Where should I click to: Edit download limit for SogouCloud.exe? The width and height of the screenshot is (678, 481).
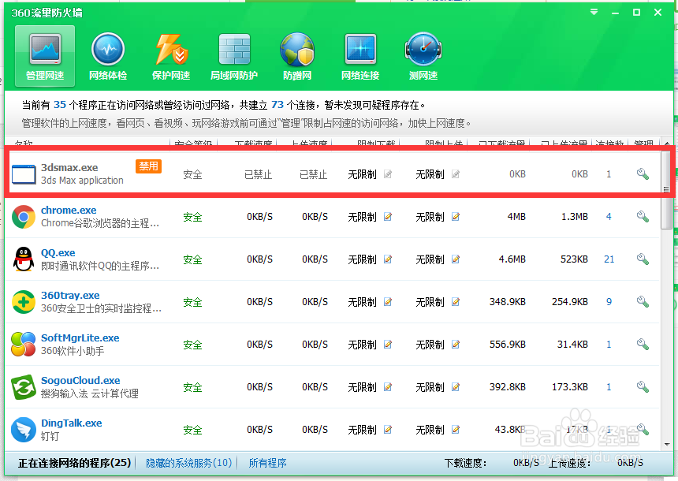pos(388,387)
